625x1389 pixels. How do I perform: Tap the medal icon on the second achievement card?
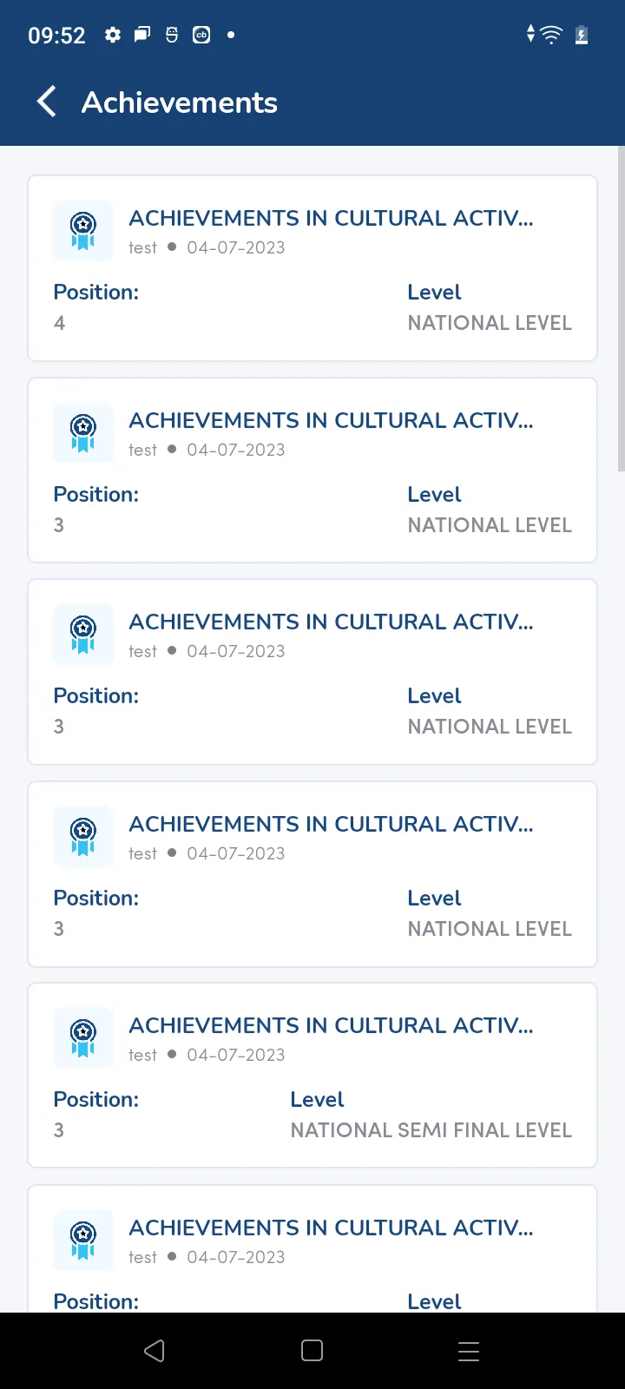pos(83,433)
